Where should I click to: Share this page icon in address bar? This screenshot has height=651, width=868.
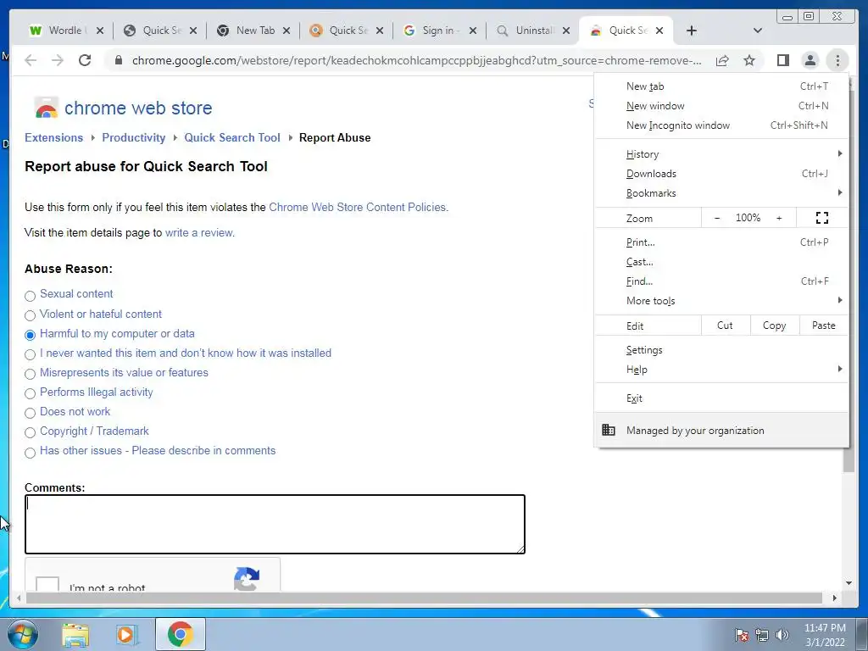[722, 60]
